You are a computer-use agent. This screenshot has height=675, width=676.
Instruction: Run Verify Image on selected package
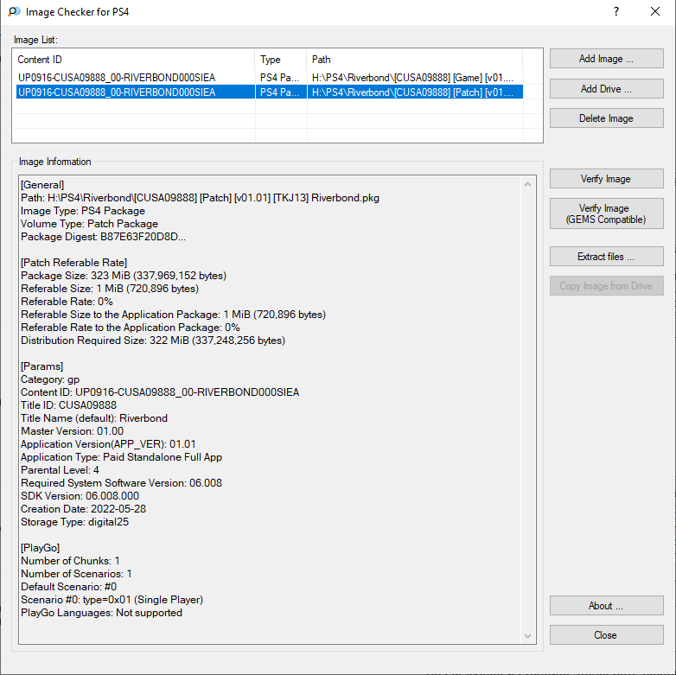click(x=606, y=178)
